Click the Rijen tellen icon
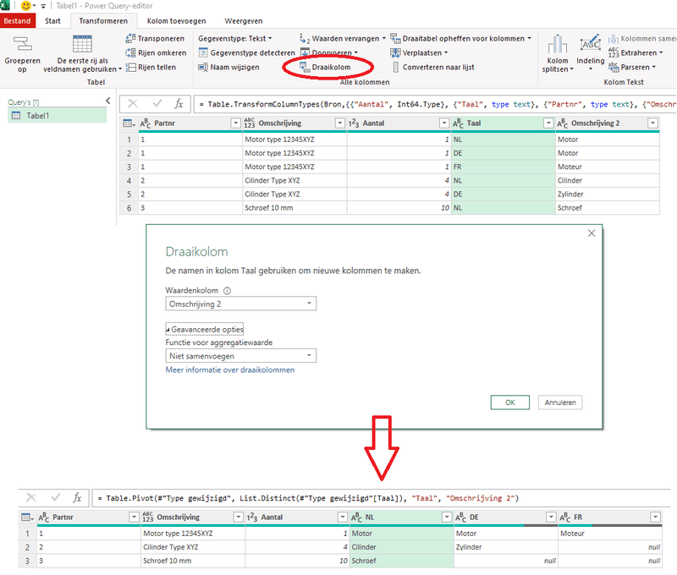The image size is (677, 575). point(130,67)
